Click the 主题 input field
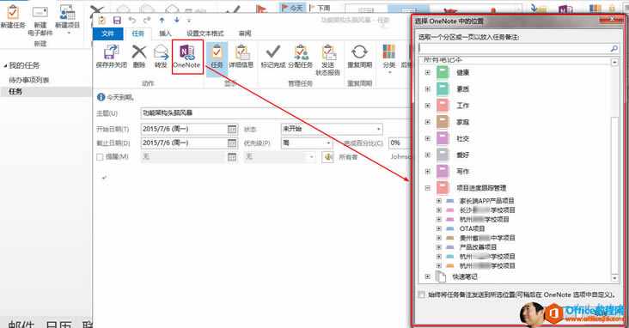Image resolution: width=629 pixels, height=328 pixels. tap(275, 113)
